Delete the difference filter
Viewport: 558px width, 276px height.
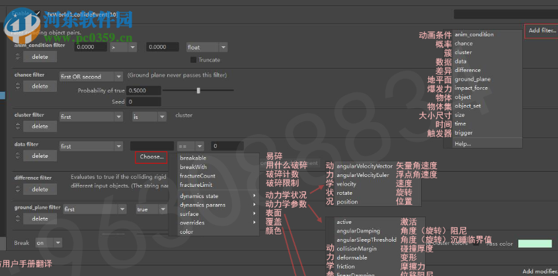tap(40, 189)
